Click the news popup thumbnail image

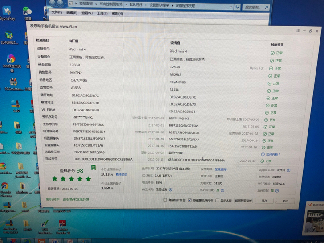pyautogui.click(x=315, y=222)
